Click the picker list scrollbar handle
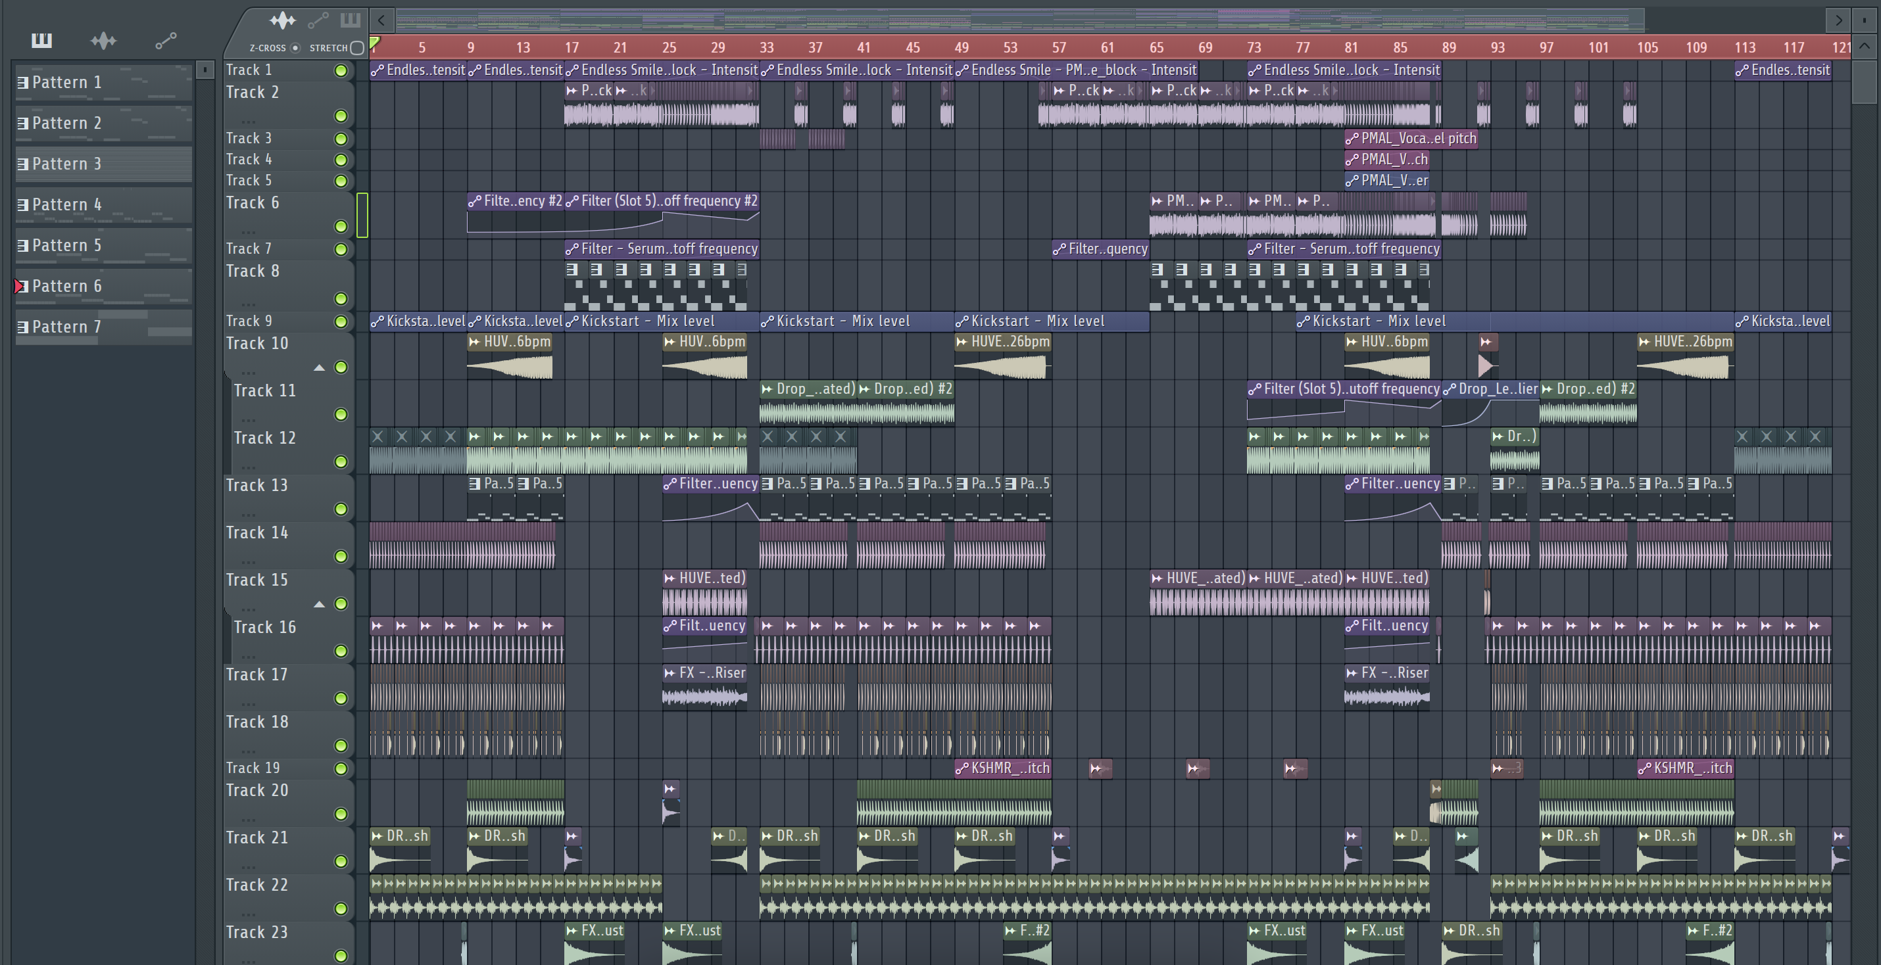This screenshot has height=965, width=1881. point(205,69)
